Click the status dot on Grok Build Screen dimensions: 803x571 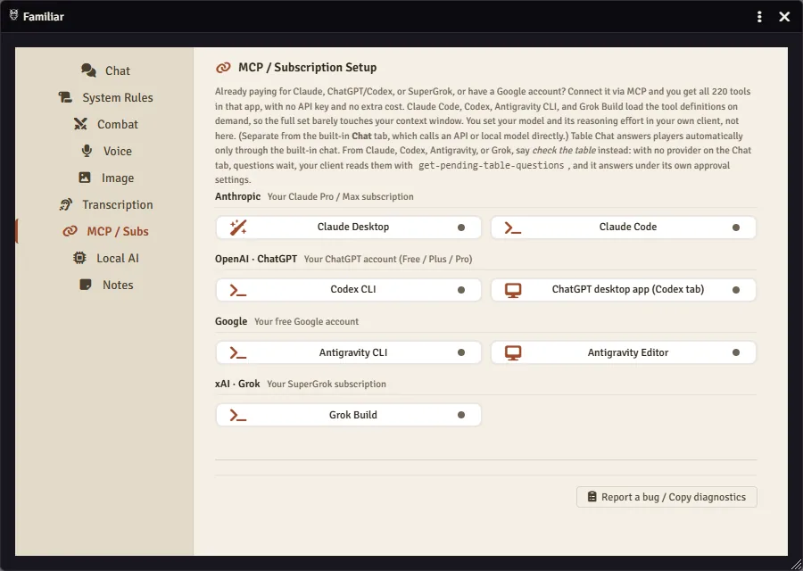461,415
